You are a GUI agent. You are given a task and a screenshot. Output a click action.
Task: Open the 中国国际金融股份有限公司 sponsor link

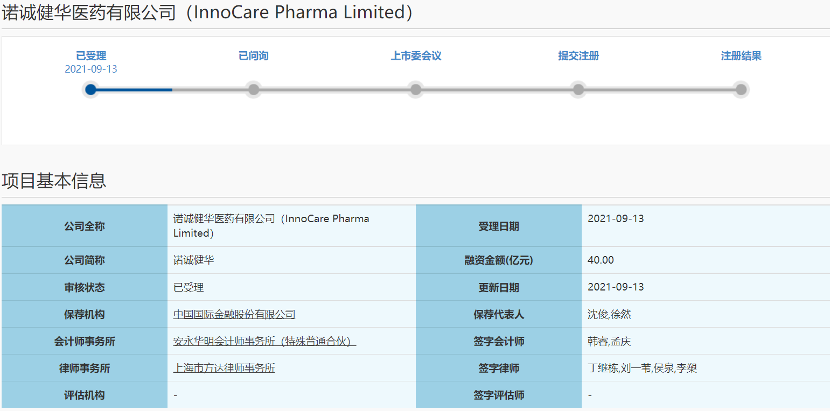coord(234,314)
